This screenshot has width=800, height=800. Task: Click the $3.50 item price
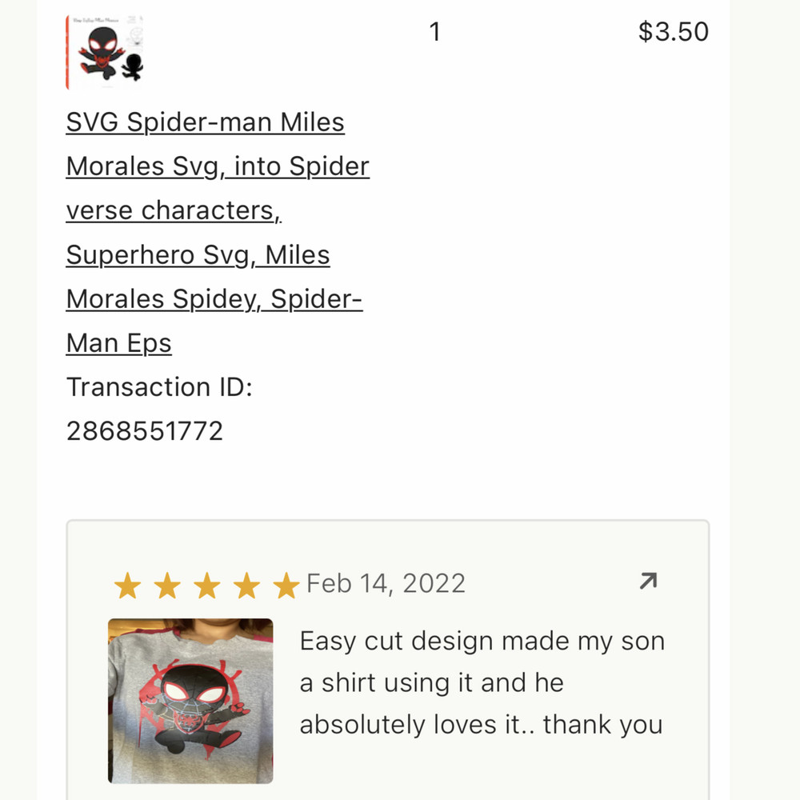pos(673,32)
